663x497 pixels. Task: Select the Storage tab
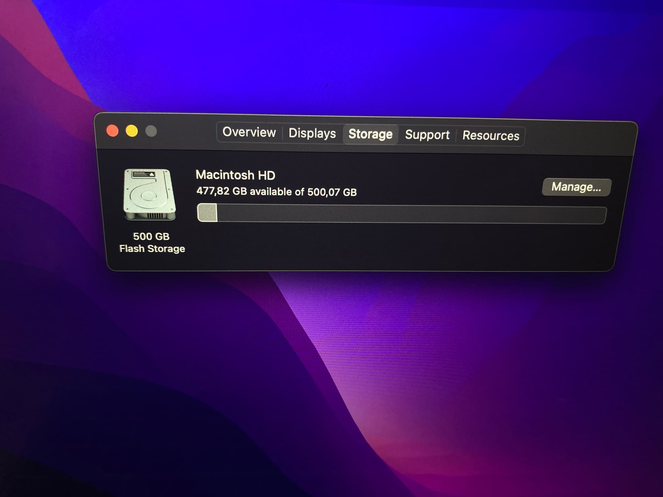pos(370,134)
